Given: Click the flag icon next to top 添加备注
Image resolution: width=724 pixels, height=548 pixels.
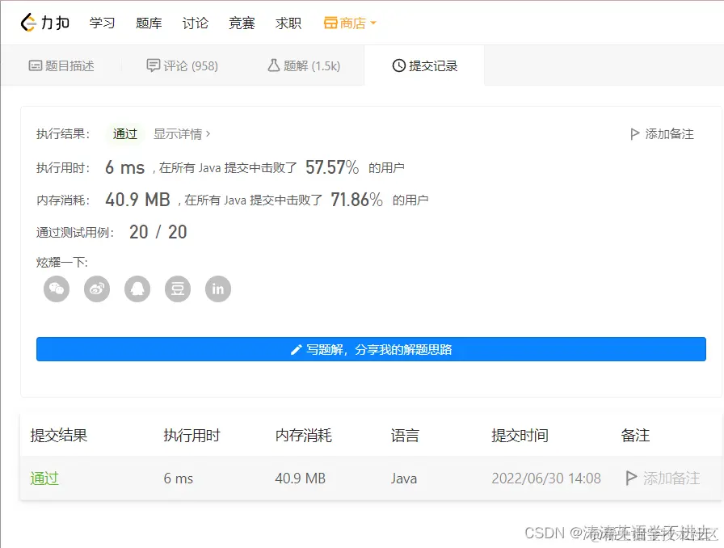Looking at the screenshot, I should 635,133.
